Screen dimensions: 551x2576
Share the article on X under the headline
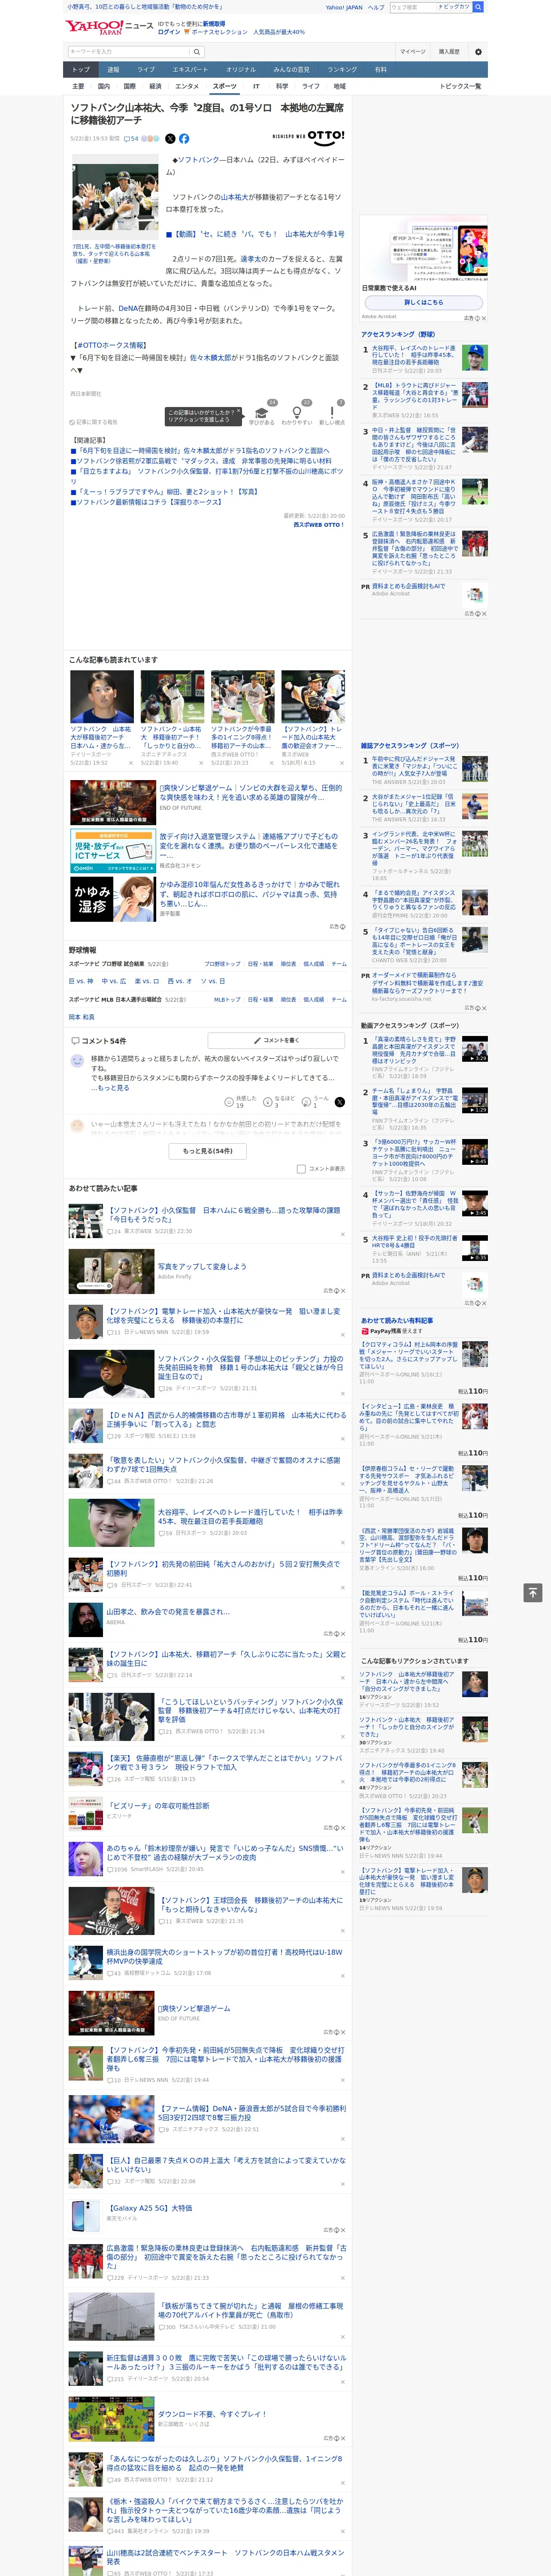coord(170,139)
